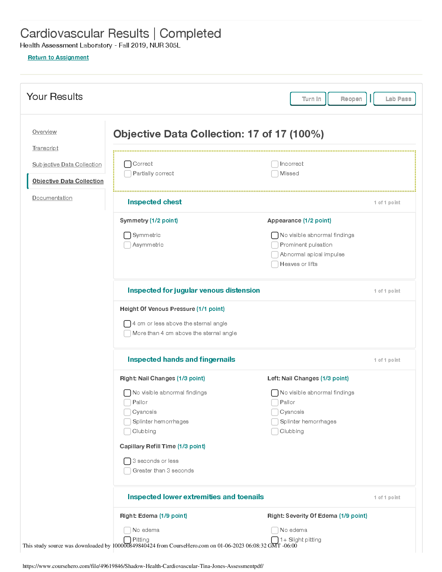This screenshot has width=442, height=572.
Task: Select More than 4 cm above sternal angle
Action: click(x=127, y=334)
